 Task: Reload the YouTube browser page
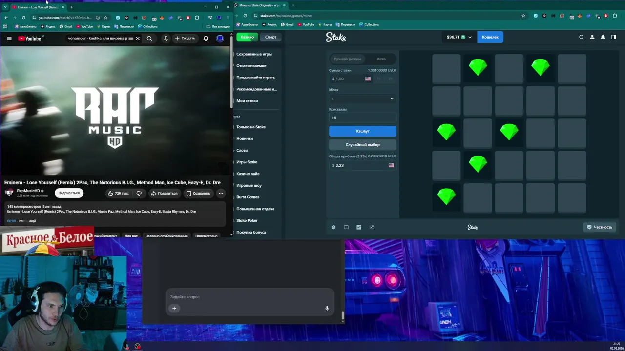pyautogui.click(x=23, y=18)
